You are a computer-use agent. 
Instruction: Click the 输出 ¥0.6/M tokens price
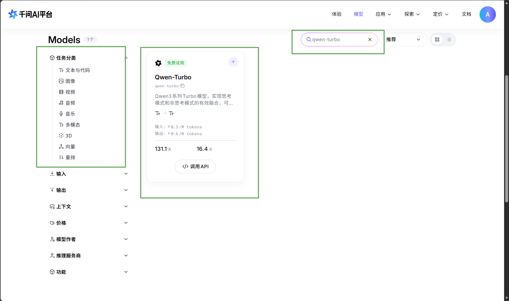pyautogui.click(x=178, y=134)
